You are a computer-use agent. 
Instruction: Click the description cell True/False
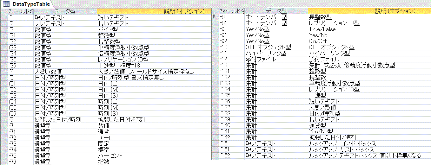point(369,29)
